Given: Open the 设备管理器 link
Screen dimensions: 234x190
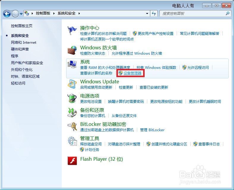Looking at the screenshot, I should (x=132, y=73).
